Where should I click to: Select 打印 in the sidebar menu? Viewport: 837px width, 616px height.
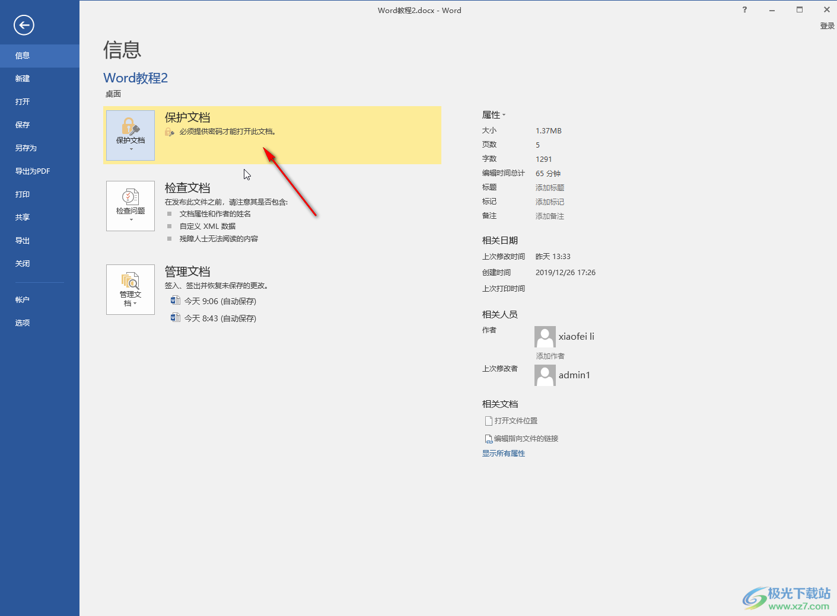tap(40, 194)
